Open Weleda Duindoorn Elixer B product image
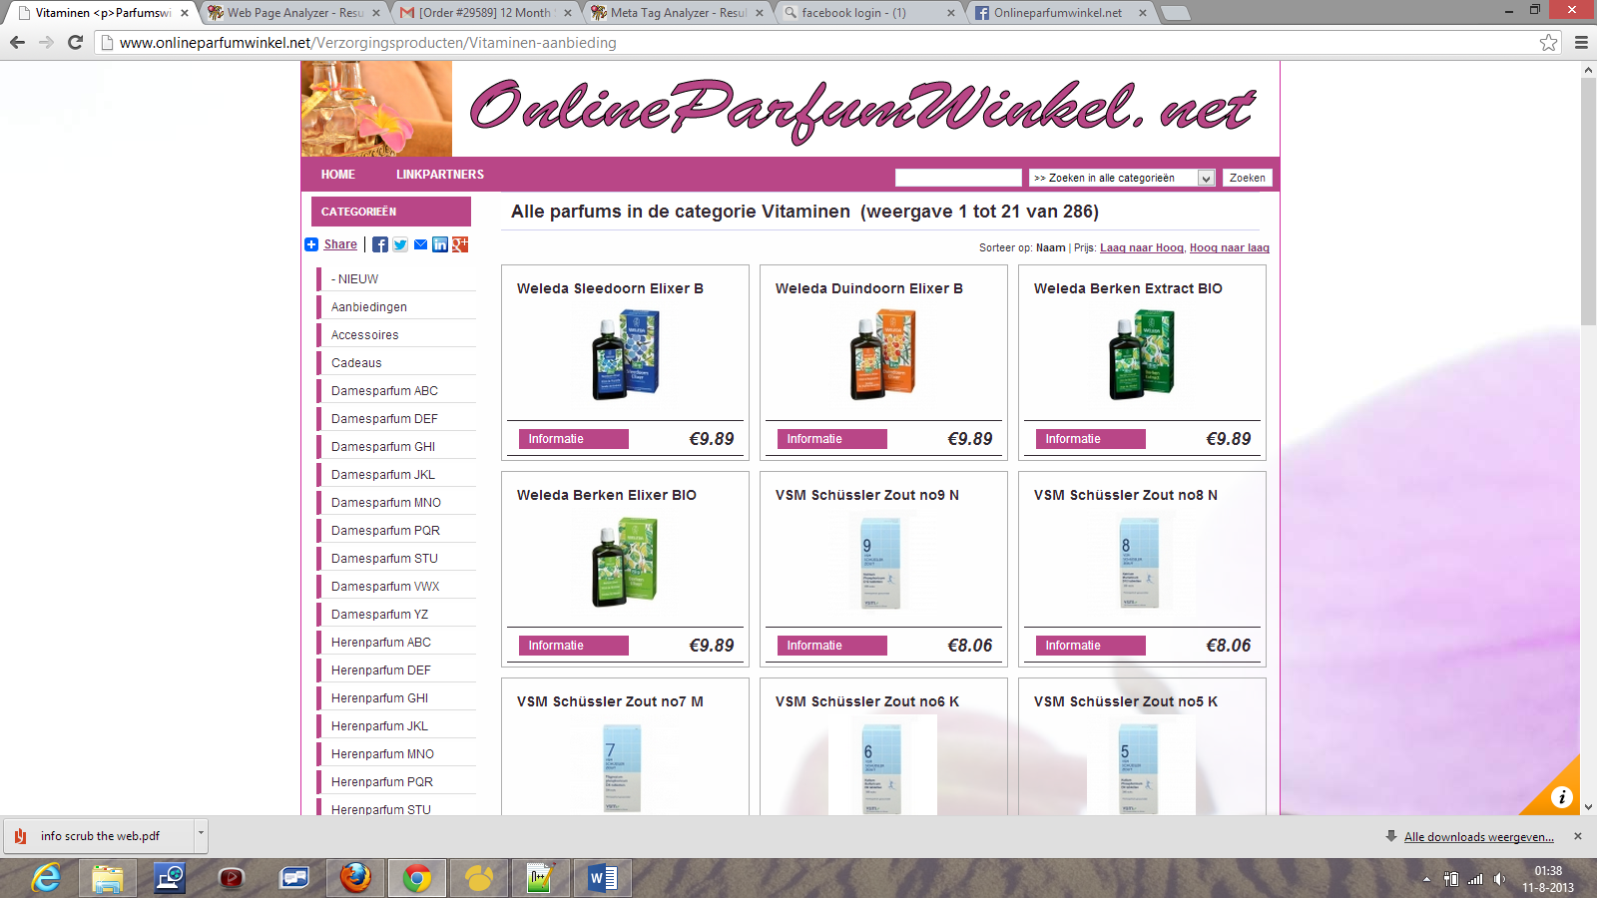Image resolution: width=1597 pixels, height=898 pixels. pyautogui.click(x=884, y=354)
